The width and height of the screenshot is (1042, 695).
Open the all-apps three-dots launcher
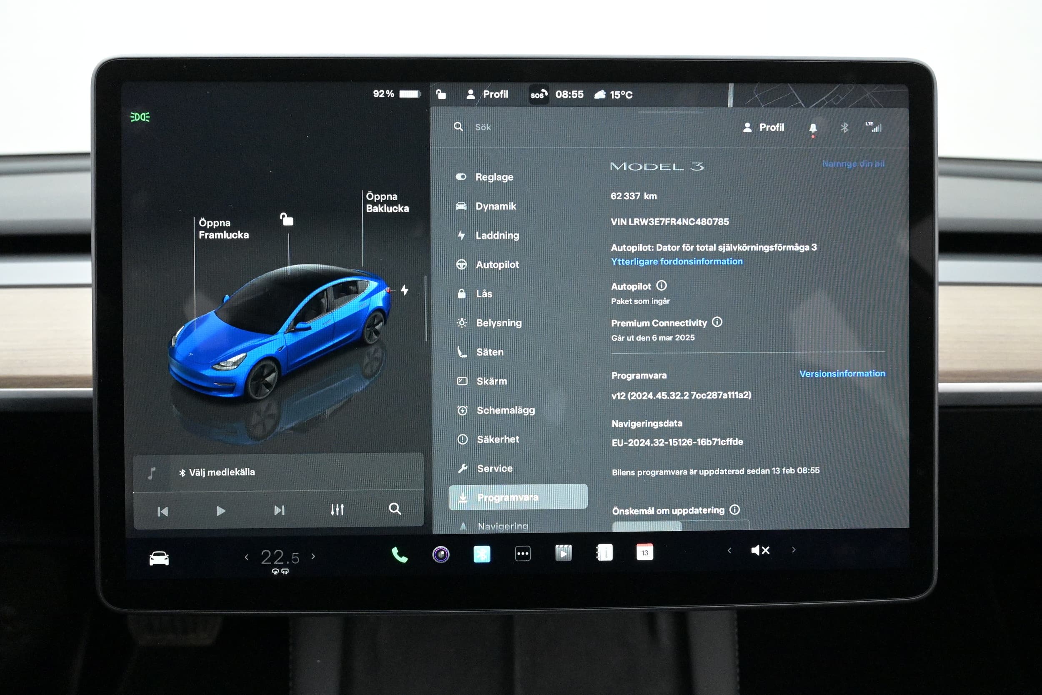point(523,553)
